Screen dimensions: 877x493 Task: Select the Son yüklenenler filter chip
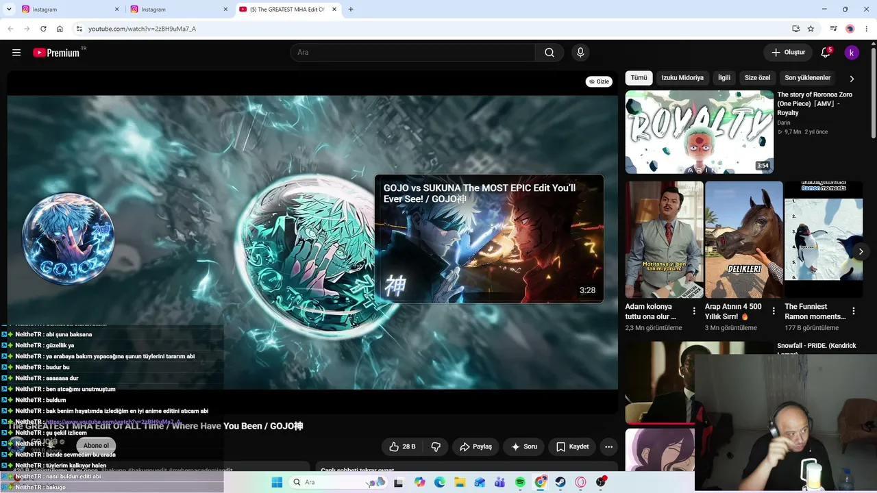click(807, 78)
